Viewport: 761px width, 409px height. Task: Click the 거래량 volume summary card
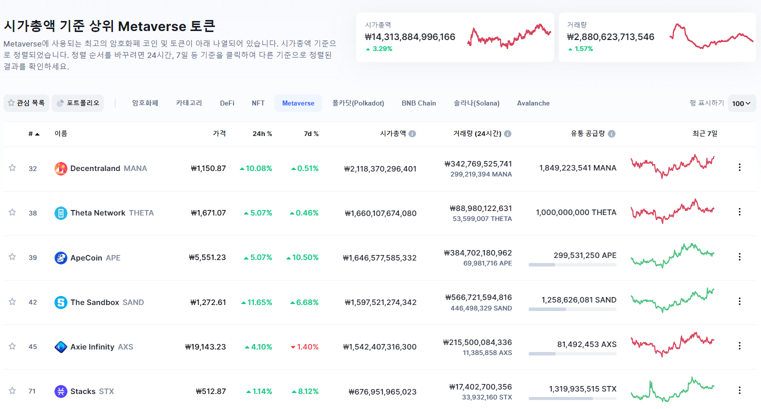coord(657,37)
